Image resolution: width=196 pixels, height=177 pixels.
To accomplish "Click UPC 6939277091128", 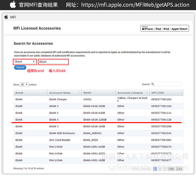I will (161, 119).
